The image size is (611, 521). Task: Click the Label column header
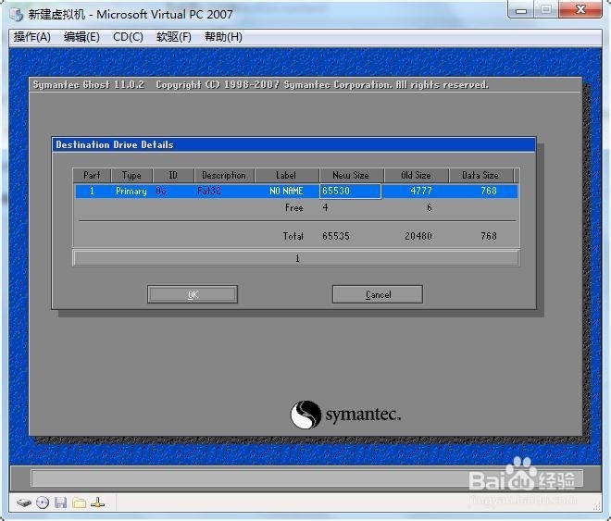click(x=286, y=175)
